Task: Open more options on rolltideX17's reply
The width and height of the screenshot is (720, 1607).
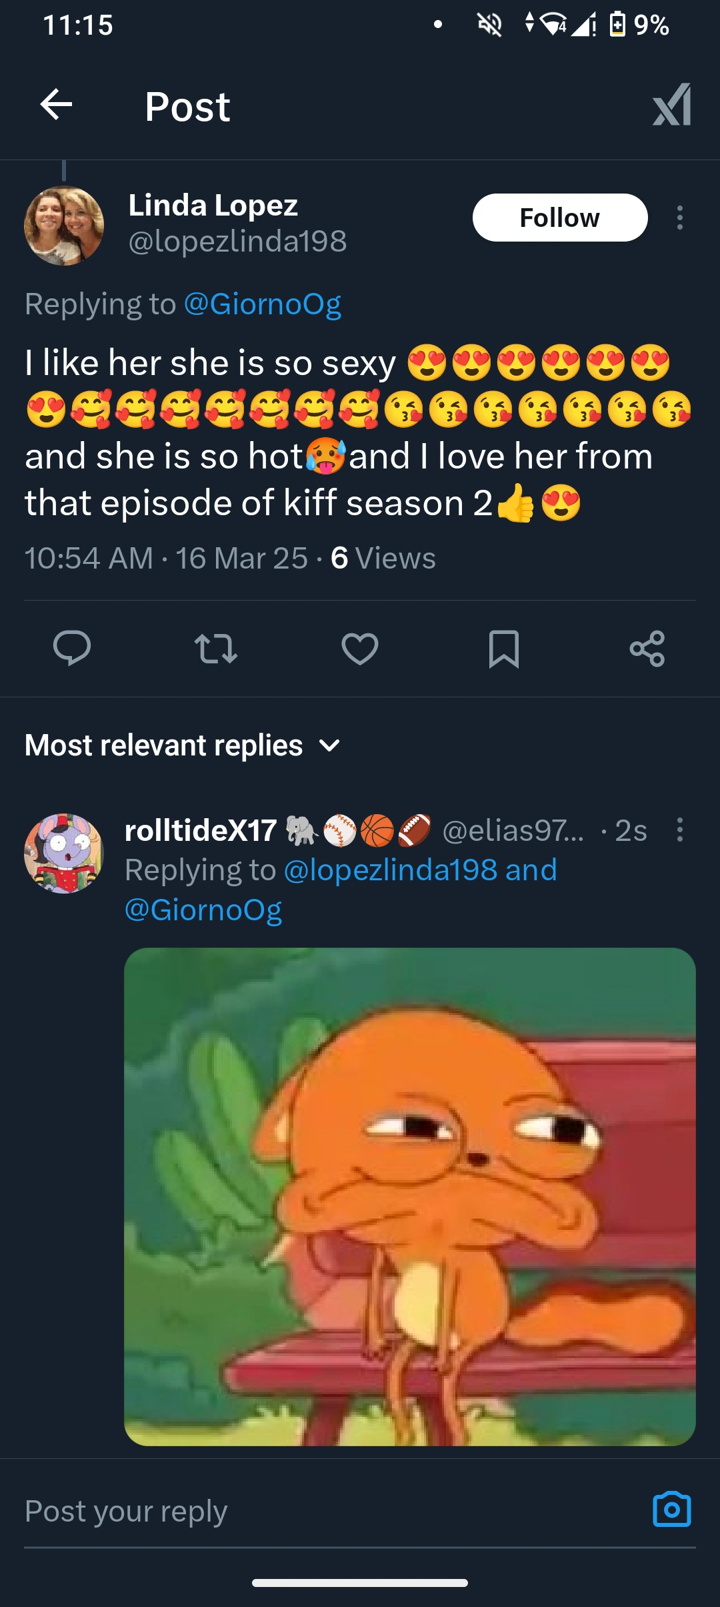Action: pyautogui.click(x=679, y=830)
